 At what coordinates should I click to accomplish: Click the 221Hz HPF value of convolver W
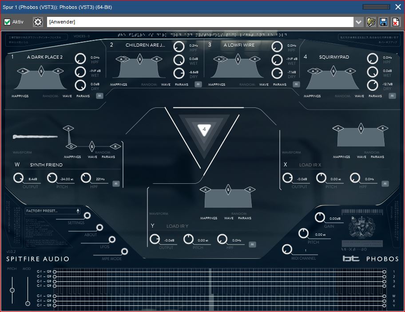click(x=100, y=179)
